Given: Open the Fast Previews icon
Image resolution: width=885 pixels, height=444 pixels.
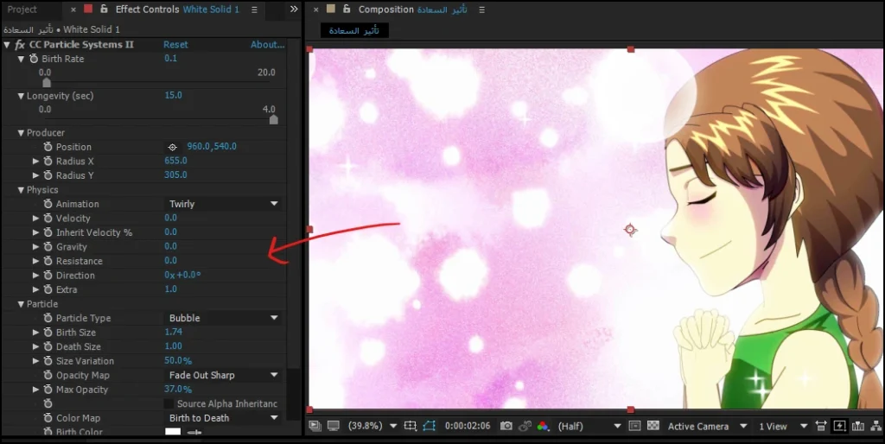Looking at the screenshot, I should tap(839, 426).
